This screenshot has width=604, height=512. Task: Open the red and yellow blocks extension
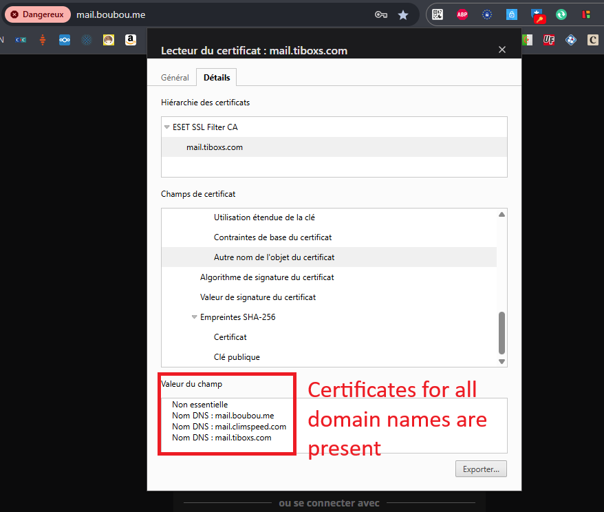coord(586,14)
